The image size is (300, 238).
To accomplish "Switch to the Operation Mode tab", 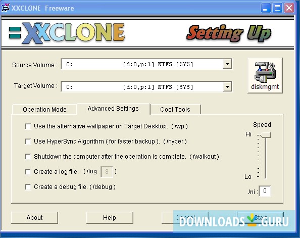I will coord(44,110).
